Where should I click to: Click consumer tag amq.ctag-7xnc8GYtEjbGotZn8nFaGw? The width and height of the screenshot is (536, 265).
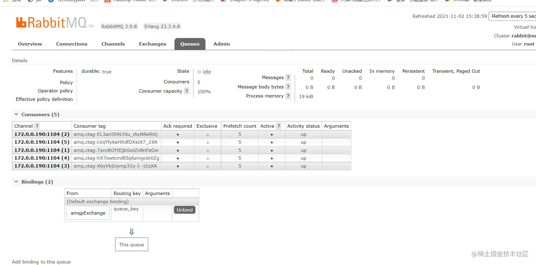(116, 150)
